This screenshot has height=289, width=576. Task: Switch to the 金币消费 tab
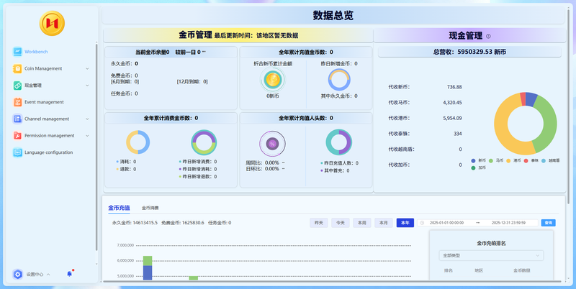150,208
